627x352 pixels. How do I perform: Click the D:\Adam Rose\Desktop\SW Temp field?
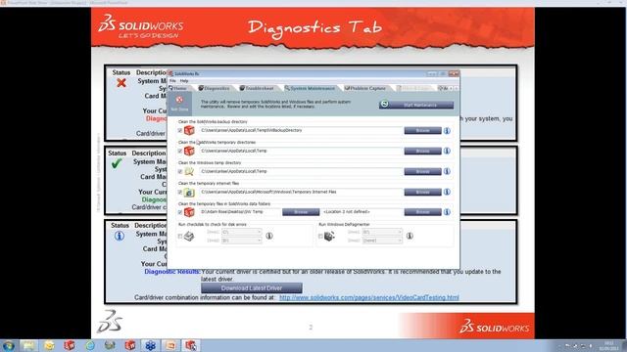tap(239, 212)
